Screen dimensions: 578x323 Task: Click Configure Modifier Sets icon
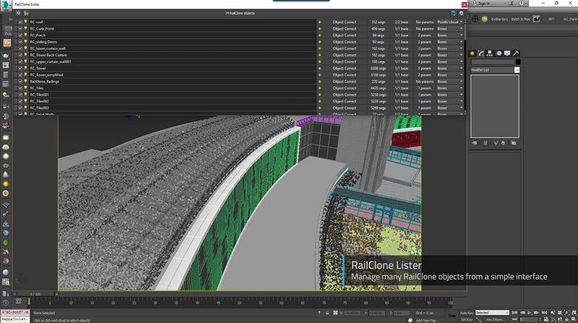pos(514,143)
